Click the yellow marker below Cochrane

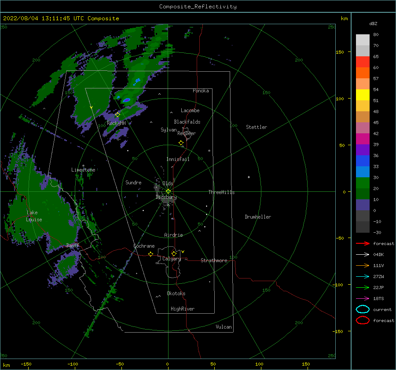[150, 254]
